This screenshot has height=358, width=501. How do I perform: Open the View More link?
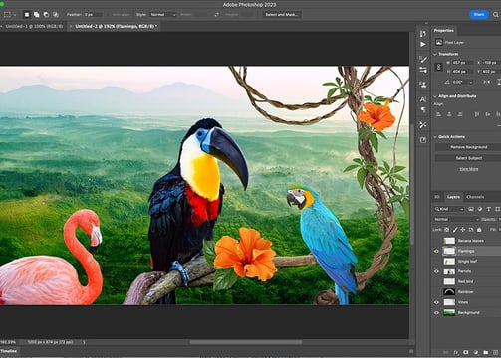click(469, 169)
